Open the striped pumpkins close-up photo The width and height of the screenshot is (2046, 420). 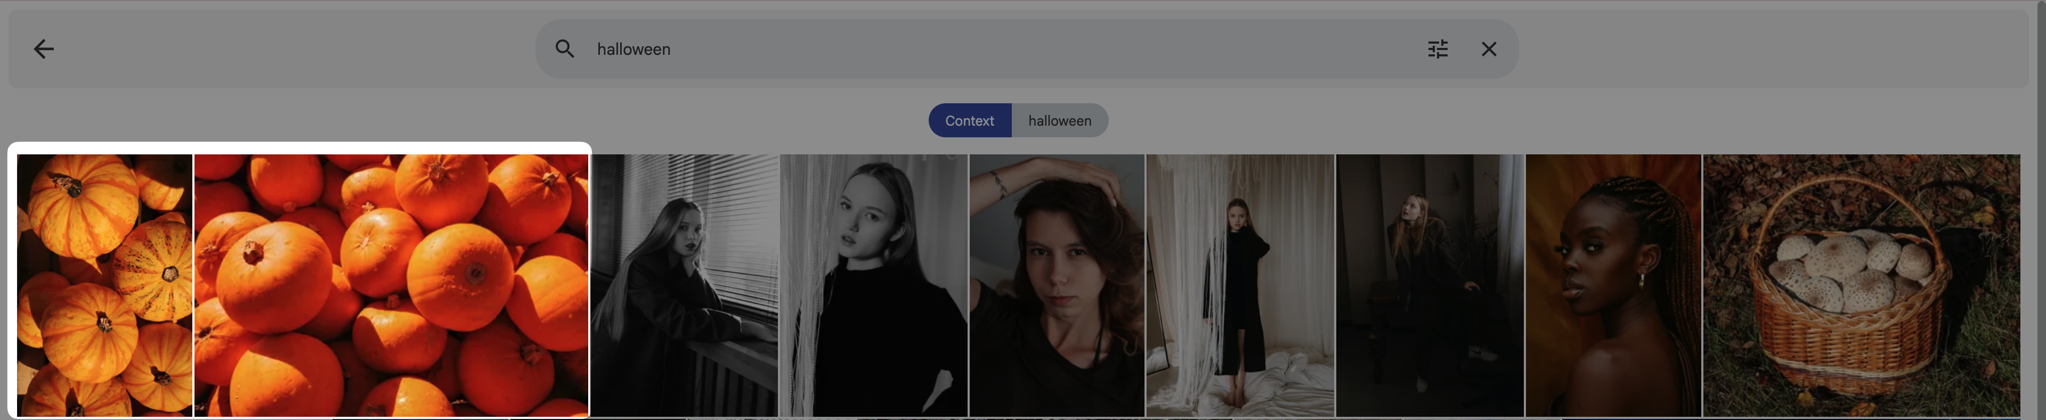tap(105, 285)
